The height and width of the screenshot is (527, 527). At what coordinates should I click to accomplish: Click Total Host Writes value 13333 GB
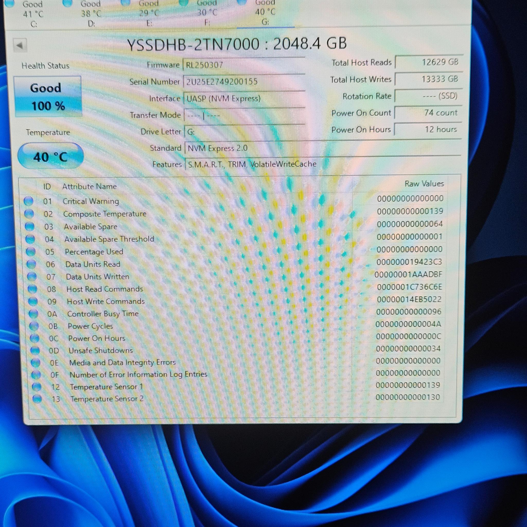click(x=428, y=79)
